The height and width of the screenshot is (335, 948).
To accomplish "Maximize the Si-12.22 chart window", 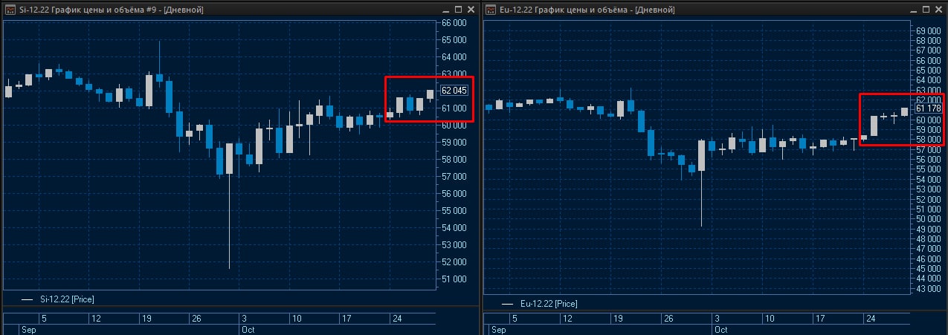I will (458, 10).
